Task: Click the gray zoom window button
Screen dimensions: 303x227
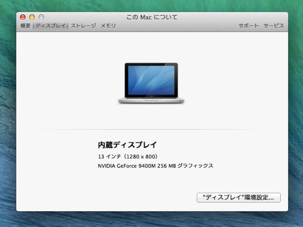Action: point(41,17)
